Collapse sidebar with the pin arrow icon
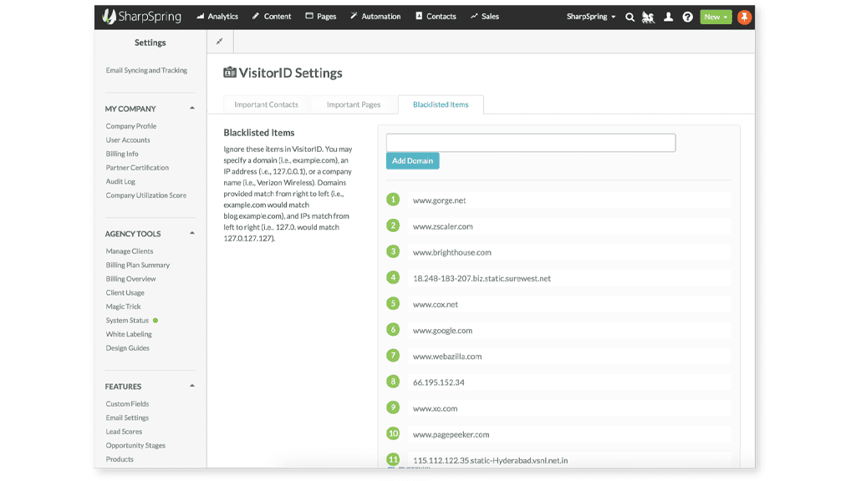This screenshot has width=856, height=481. pos(220,42)
